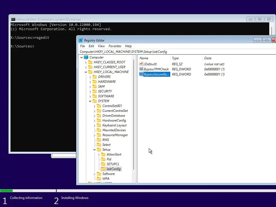Click the SYSTEM folder icon
Screen dimensions: 276x207
[95, 101]
